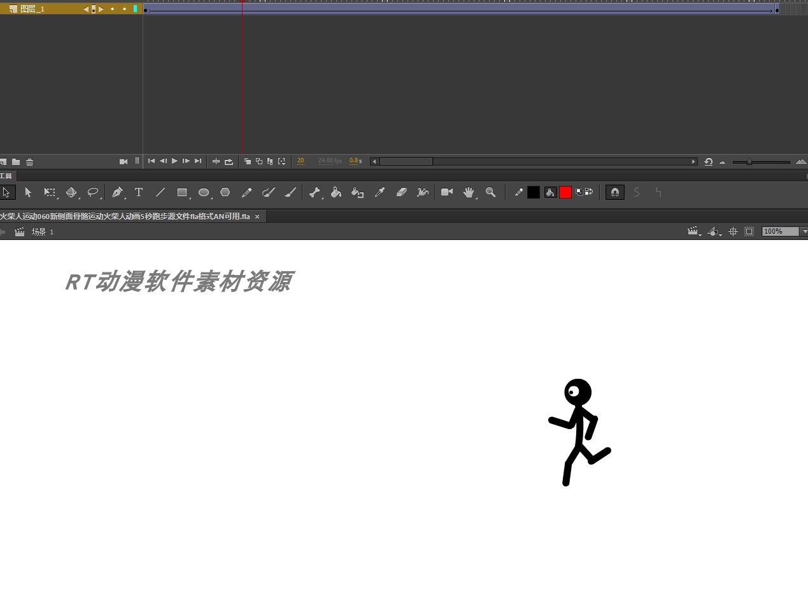808x594 pixels.
Task: Click the current frame number 20
Action: (301, 161)
